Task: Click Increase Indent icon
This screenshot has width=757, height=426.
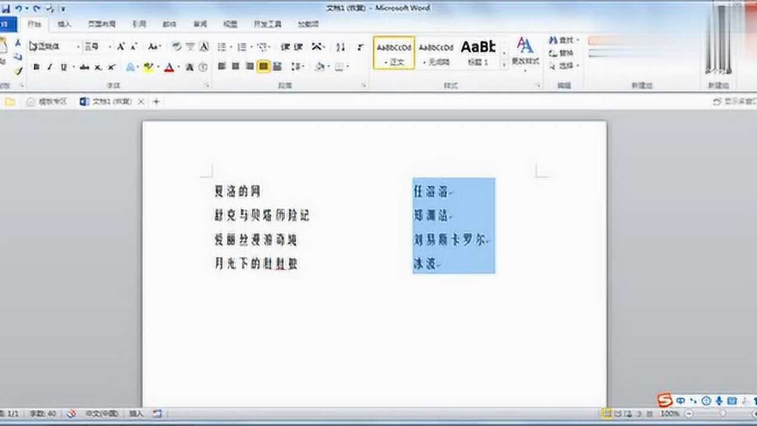Action: (298, 46)
